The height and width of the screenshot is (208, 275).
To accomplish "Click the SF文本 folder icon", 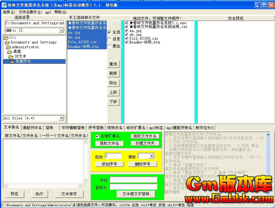I will pos(11,56).
